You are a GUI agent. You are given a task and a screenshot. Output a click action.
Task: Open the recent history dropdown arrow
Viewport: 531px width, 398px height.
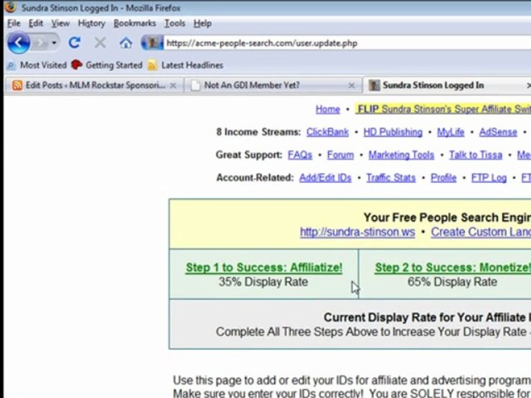click(x=54, y=43)
